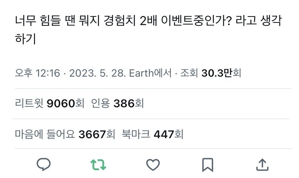This screenshot has height=178, width=299.
Task: Like the tweet with the heart icon
Action: pyautogui.click(x=153, y=164)
